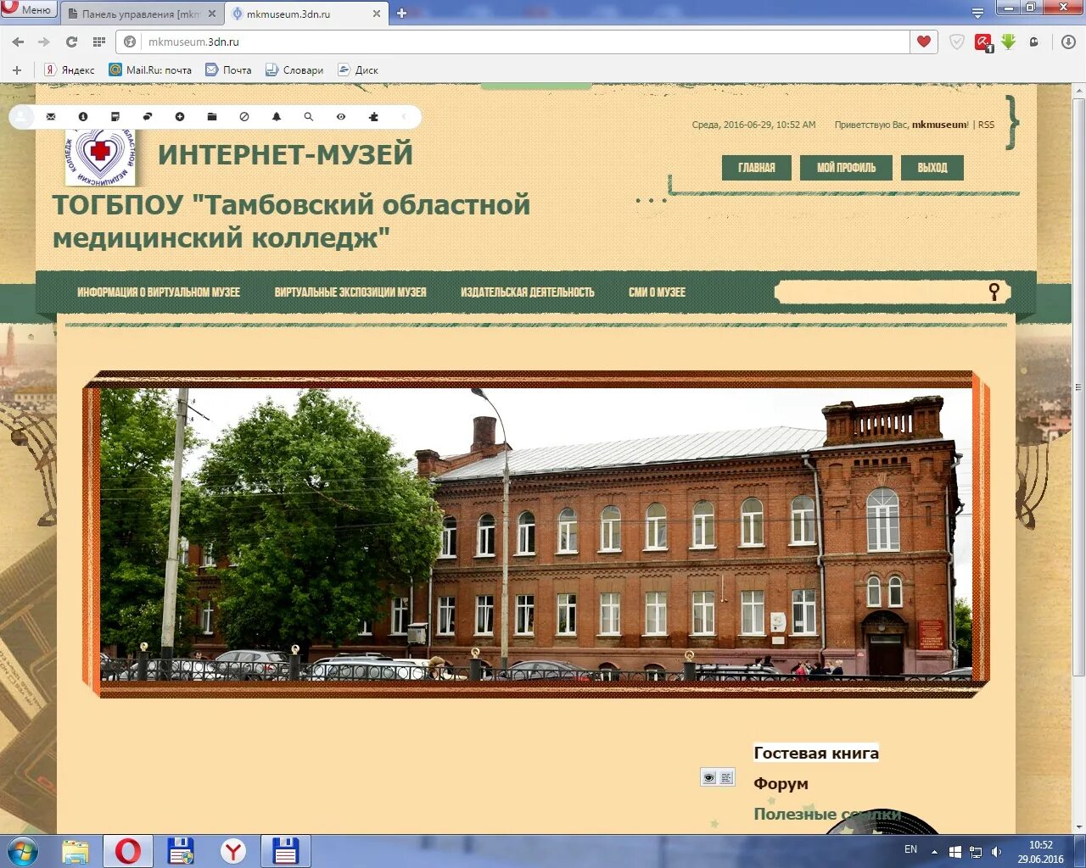Open the Яндекс bookmark
1086x868 pixels.
[70, 70]
